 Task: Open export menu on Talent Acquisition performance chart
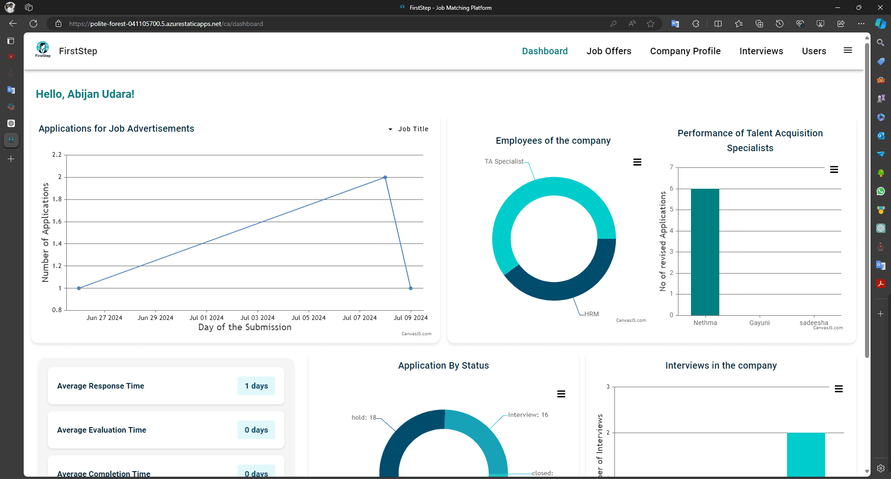tap(834, 169)
